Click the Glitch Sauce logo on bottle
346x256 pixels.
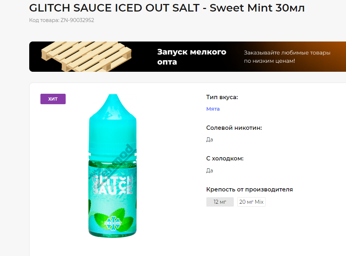pos(113,185)
